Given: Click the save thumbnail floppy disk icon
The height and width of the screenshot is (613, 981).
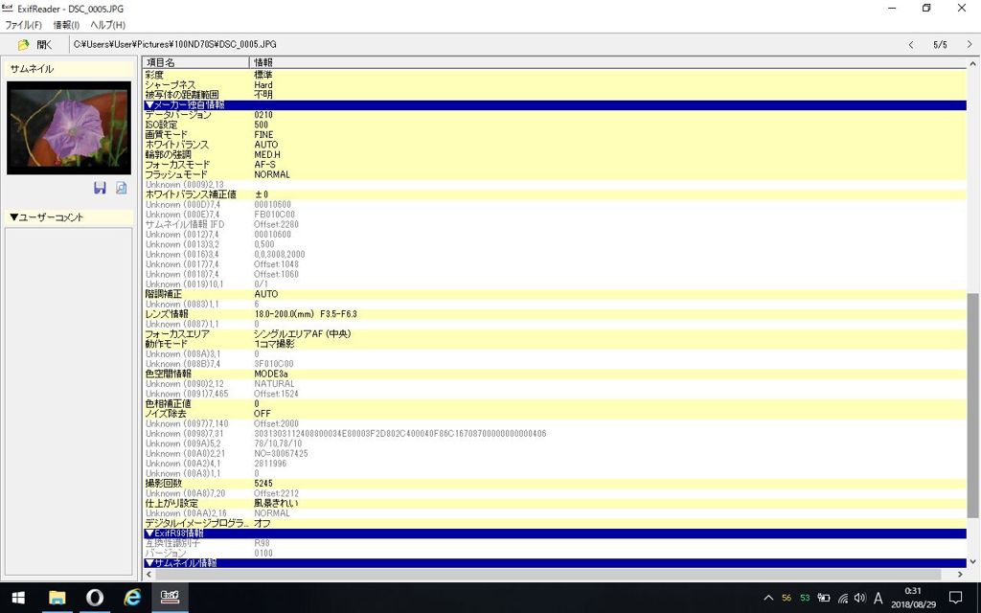Looking at the screenshot, I should 100,188.
